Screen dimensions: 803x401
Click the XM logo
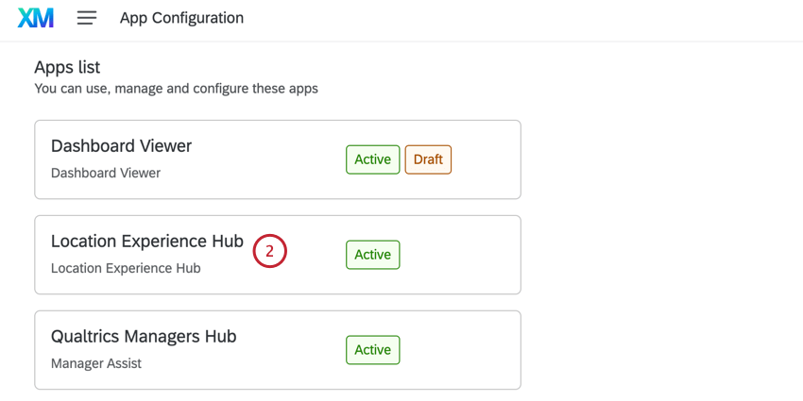36,18
